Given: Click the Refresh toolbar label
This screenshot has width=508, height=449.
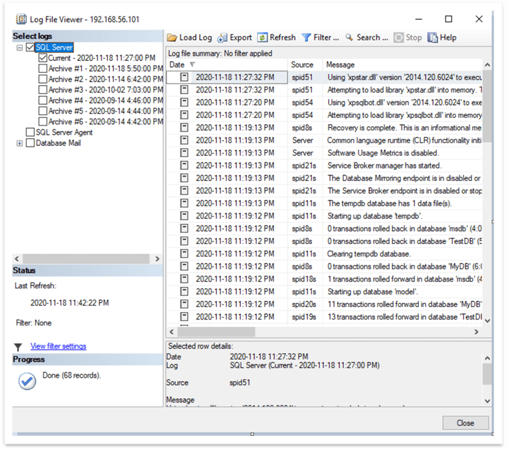Looking at the screenshot, I should pos(283,38).
